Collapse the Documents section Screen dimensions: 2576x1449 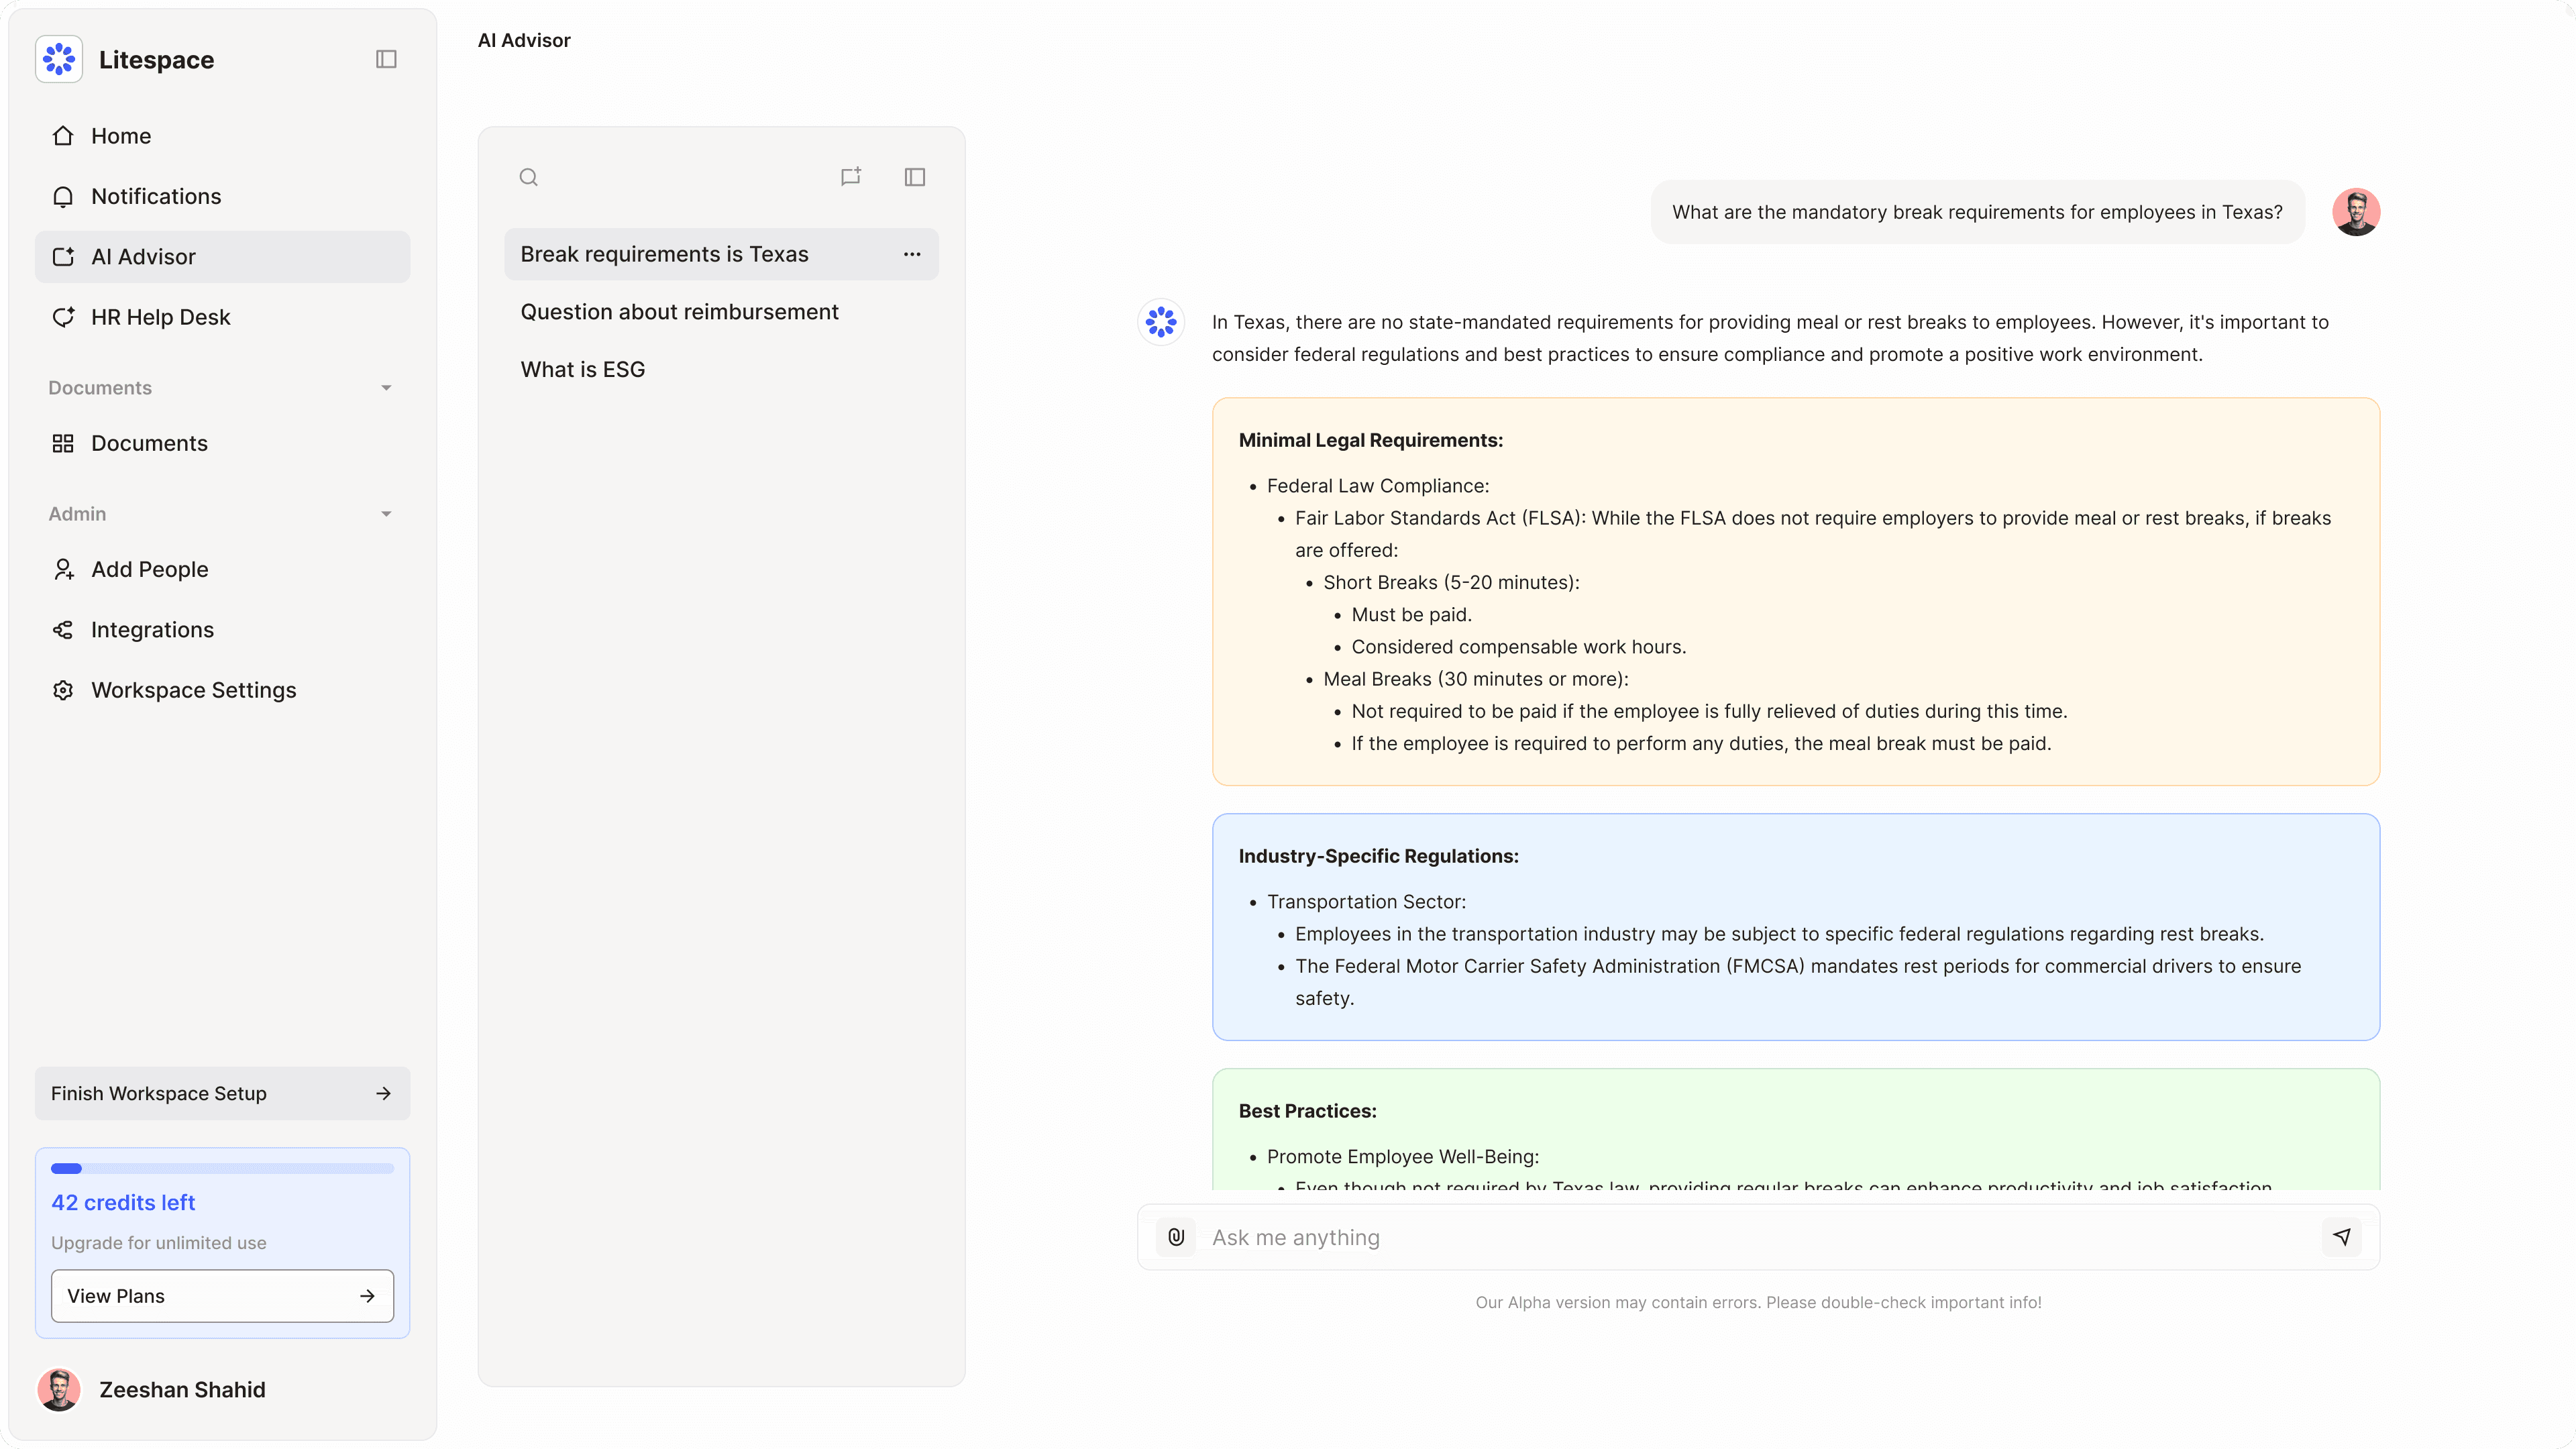coord(386,388)
